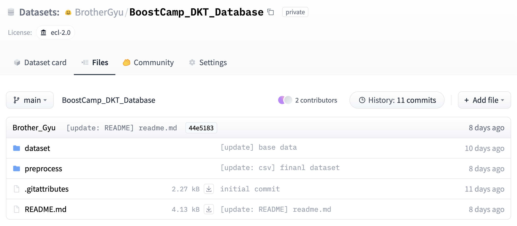Click '11 days ago' on .gitattributes row

click(484, 189)
